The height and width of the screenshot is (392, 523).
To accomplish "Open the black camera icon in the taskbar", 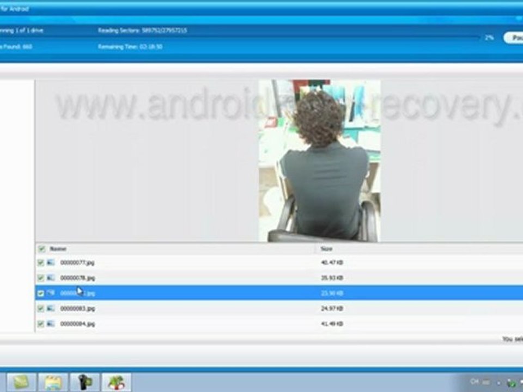I will [85, 382].
